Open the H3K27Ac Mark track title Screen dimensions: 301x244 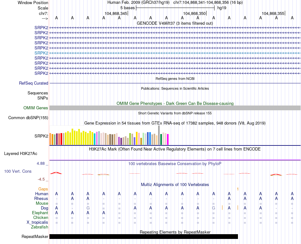pos(175,149)
